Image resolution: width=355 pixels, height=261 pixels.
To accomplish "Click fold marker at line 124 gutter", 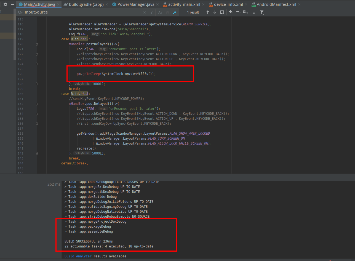I will [x=37, y=64].
